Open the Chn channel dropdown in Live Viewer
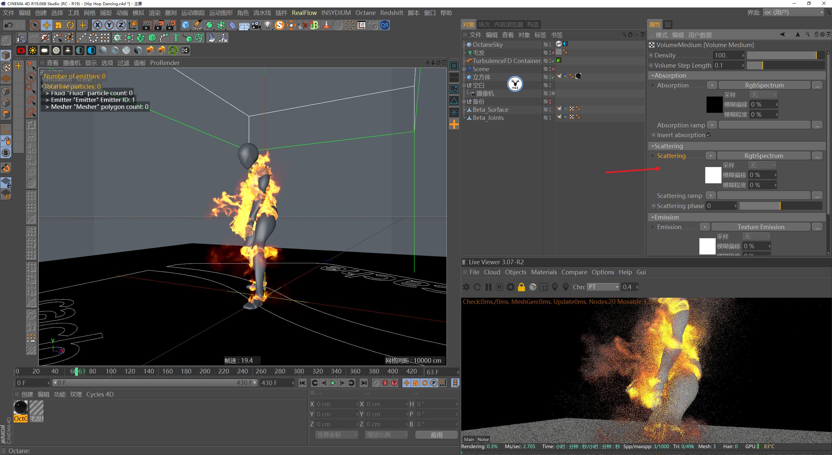The width and height of the screenshot is (832, 455). (603, 287)
